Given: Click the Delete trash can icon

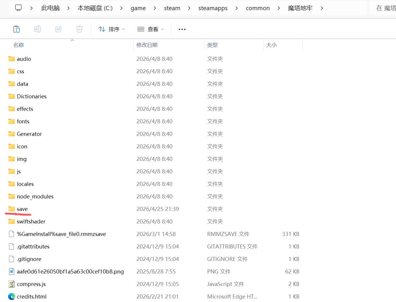Looking at the screenshot, I should tap(79, 29).
